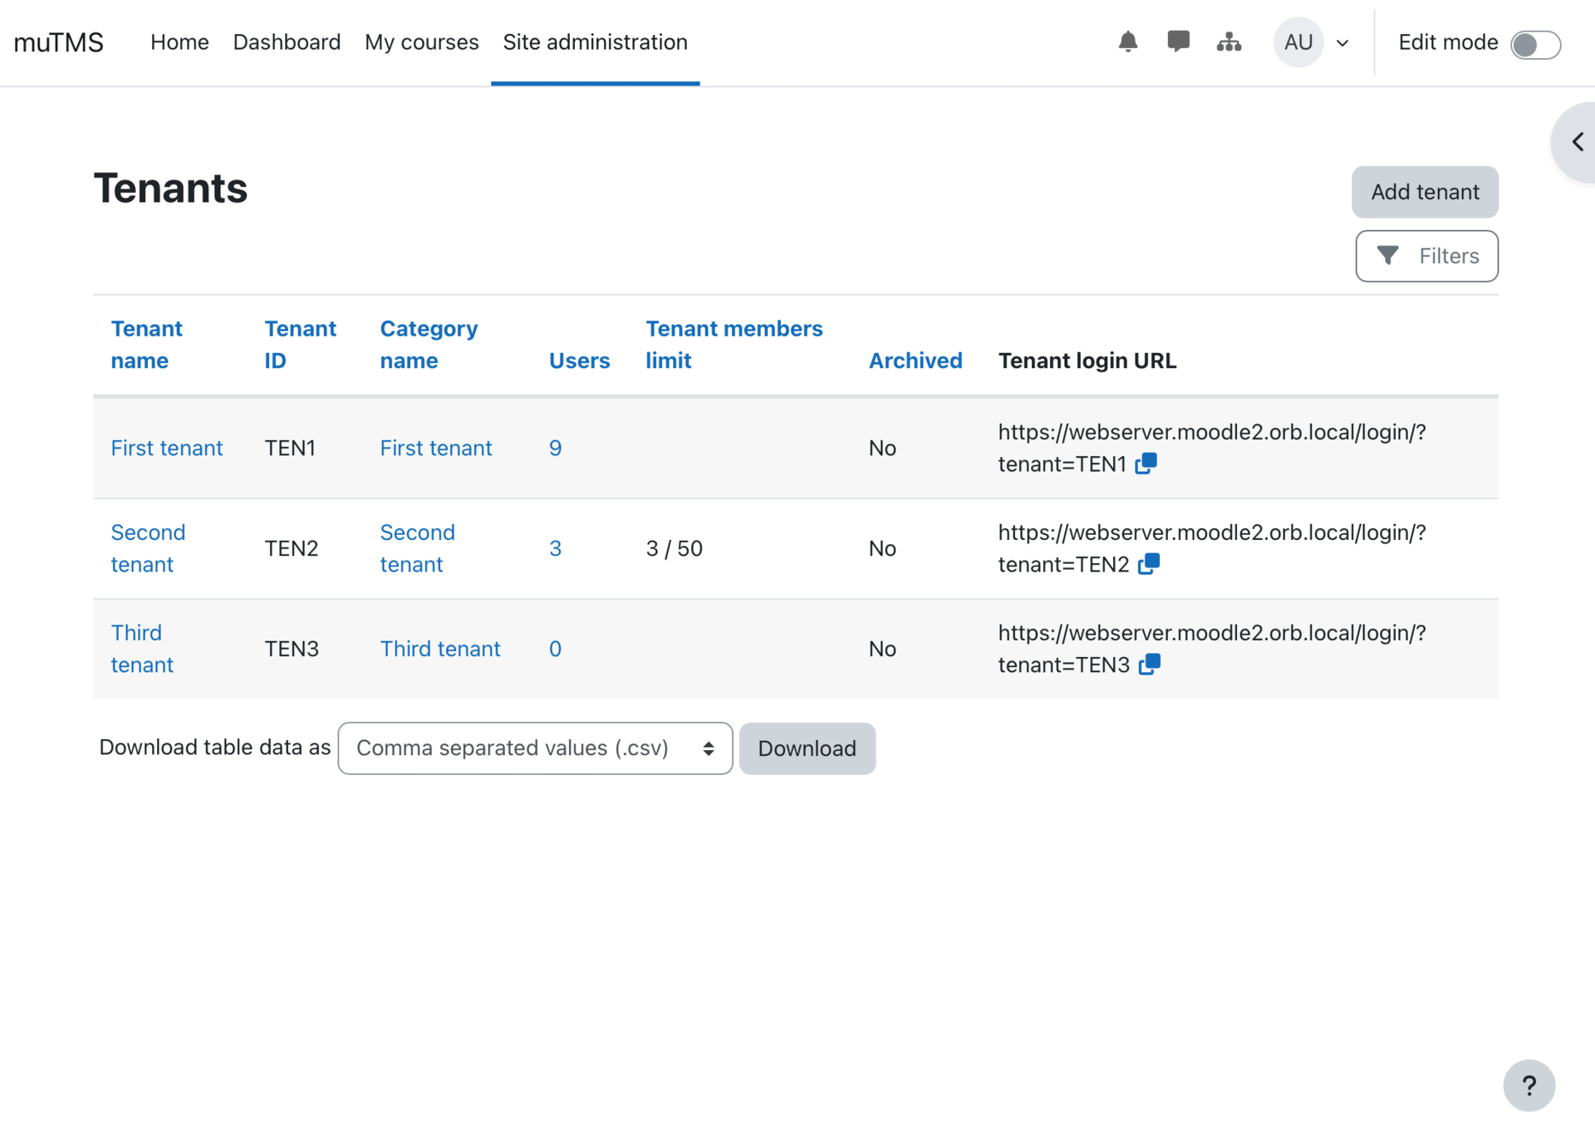Open the user menu dropdown arrow
1595x1138 pixels.
tap(1342, 43)
